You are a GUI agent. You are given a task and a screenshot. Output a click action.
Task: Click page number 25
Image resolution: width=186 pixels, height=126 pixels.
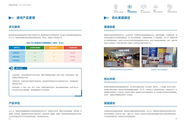[176, 119]
